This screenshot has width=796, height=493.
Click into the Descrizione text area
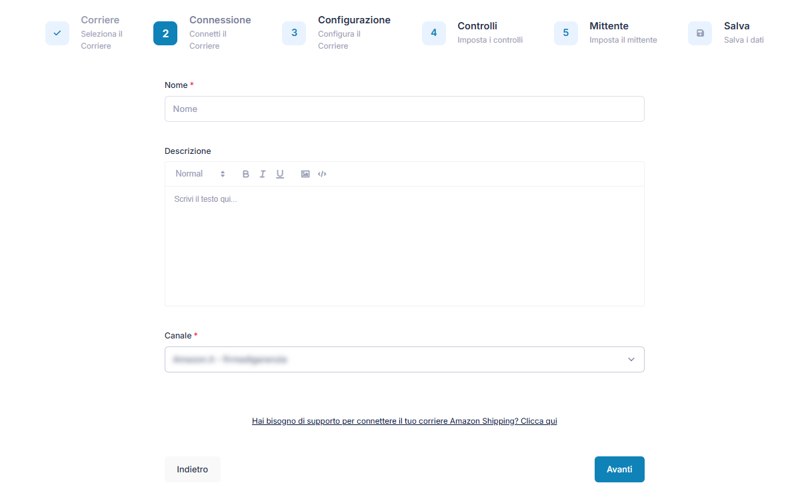point(404,246)
